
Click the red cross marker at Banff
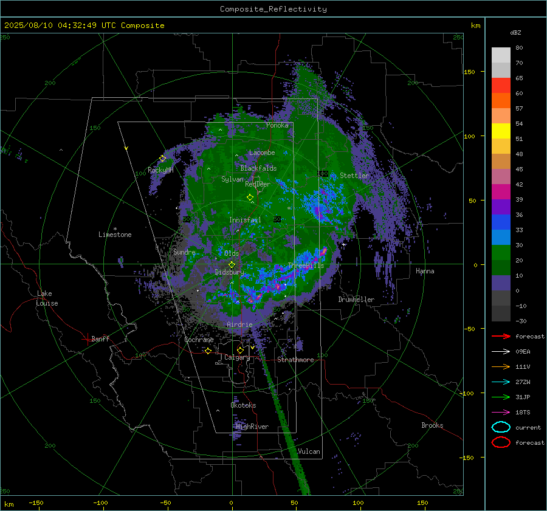tap(86, 339)
